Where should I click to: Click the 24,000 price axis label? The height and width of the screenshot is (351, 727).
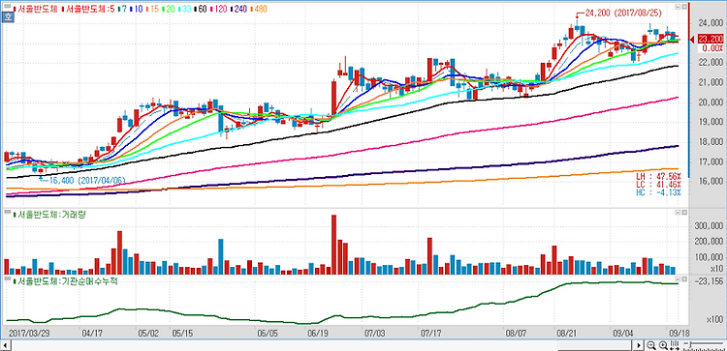711,22
